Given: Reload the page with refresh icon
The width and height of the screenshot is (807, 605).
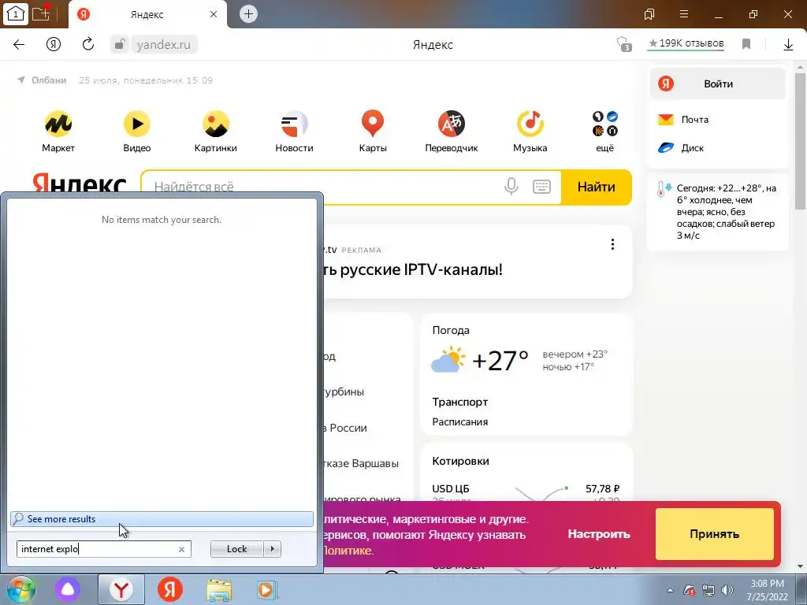Looking at the screenshot, I should click(88, 44).
